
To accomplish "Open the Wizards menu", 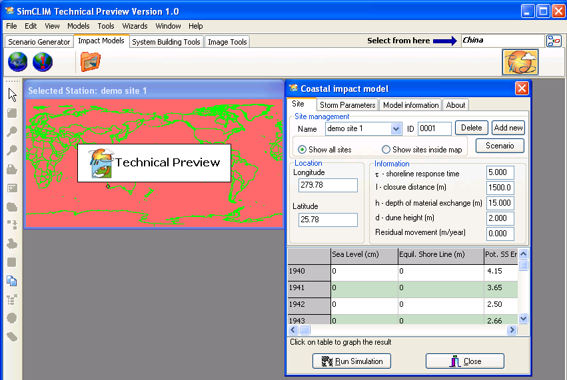I will pos(135,26).
